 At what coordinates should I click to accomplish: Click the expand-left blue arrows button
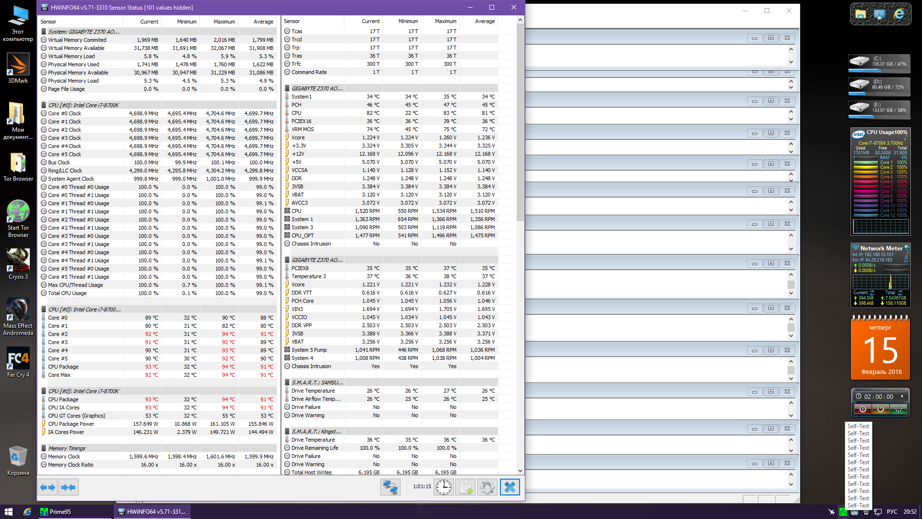point(48,487)
